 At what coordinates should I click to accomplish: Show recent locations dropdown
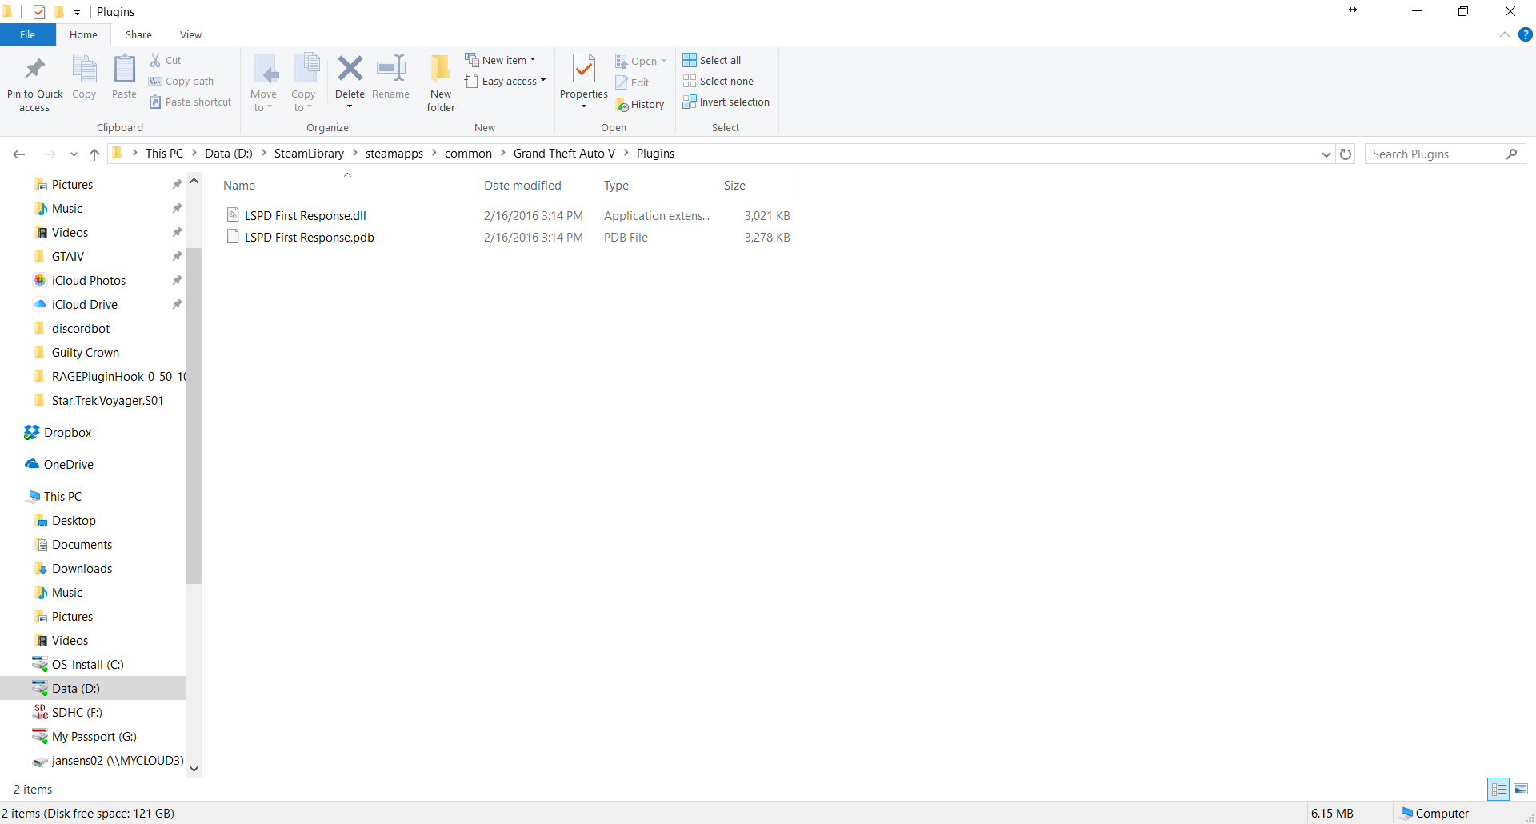click(x=74, y=154)
